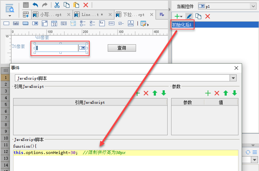Viewport: 259px width, 171px height.
Task: Insert a date picker widget
Action: (54, 23)
